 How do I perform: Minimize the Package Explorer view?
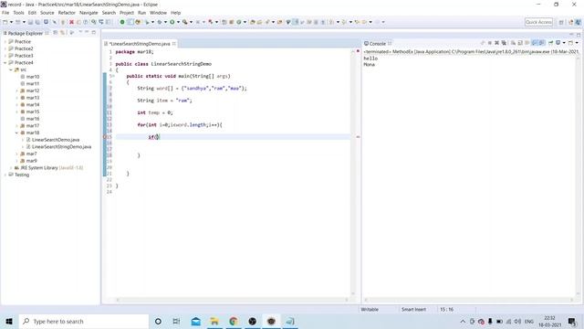point(87,33)
